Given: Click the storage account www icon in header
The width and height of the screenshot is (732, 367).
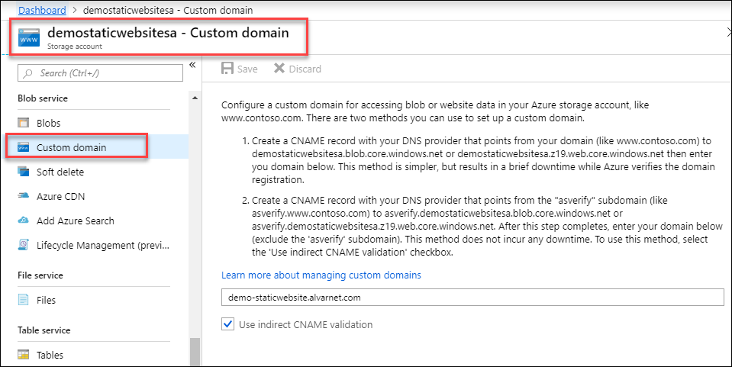Looking at the screenshot, I should pyautogui.click(x=29, y=38).
